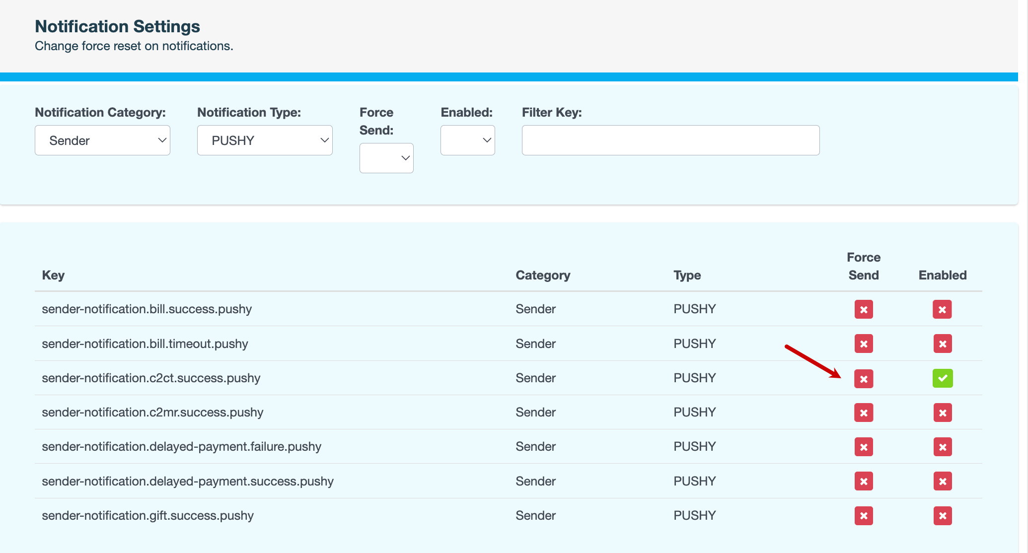Click the Category column header
1028x553 pixels.
tap(542, 275)
